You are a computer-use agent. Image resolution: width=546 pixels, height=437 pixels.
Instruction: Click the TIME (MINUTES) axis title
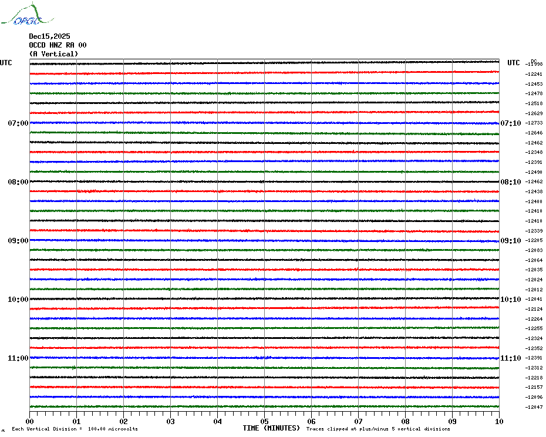coord(271,428)
